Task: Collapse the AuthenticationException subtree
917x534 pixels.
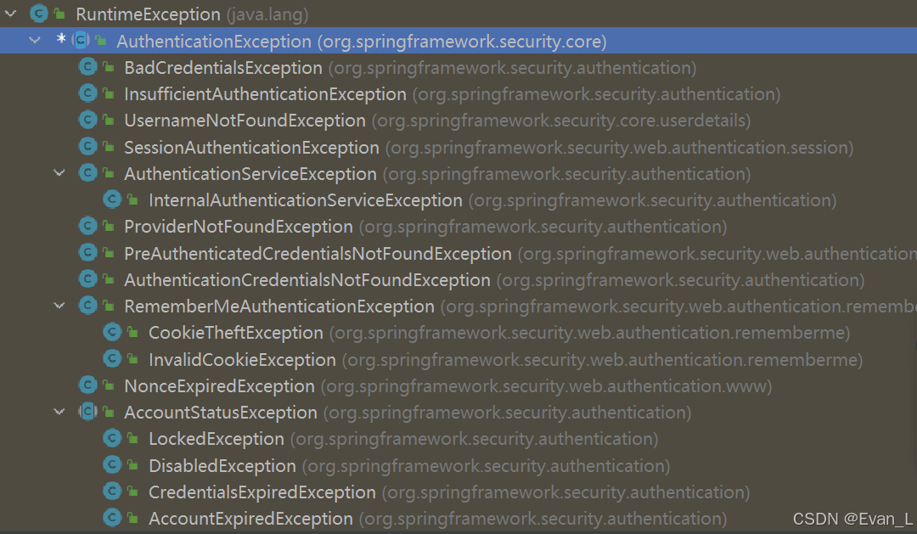Action: point(35,41)
